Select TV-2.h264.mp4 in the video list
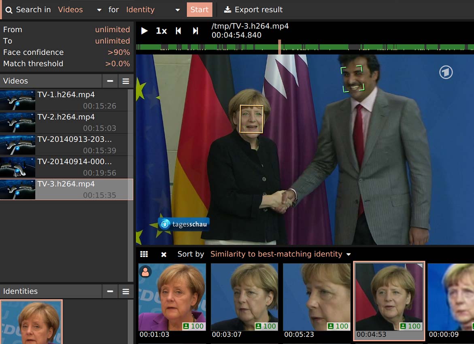The height and width of the screenshot is (344, 474). tap(66, 122)
